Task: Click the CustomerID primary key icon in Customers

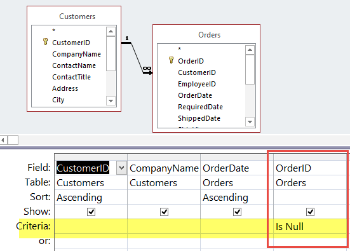Action: [45, 41]
